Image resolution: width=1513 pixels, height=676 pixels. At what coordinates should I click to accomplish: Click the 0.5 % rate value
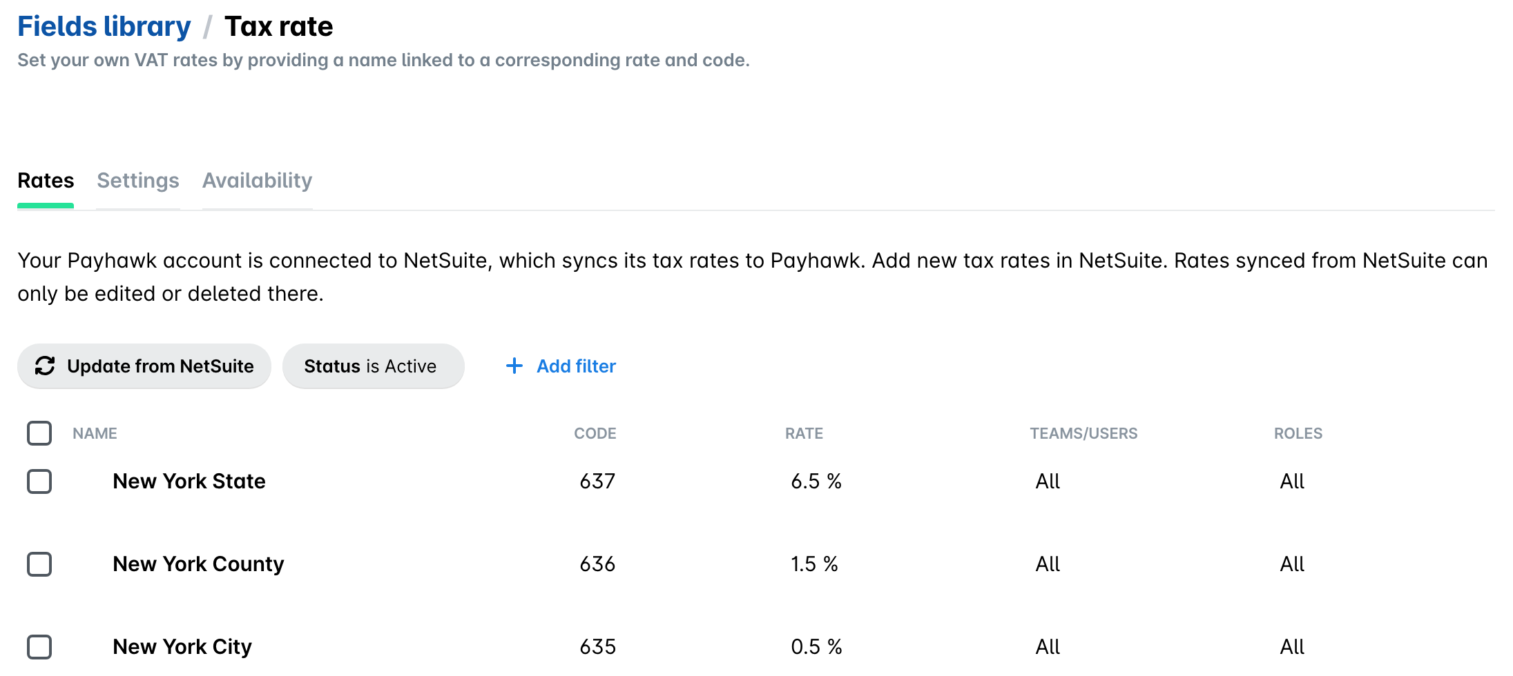pyautogui.click(x=816, y=647)
